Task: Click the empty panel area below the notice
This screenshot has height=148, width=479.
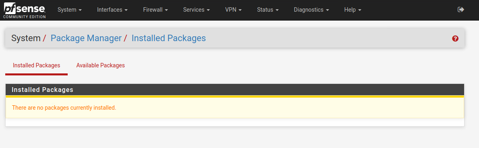Action: [x=235, y=122]
